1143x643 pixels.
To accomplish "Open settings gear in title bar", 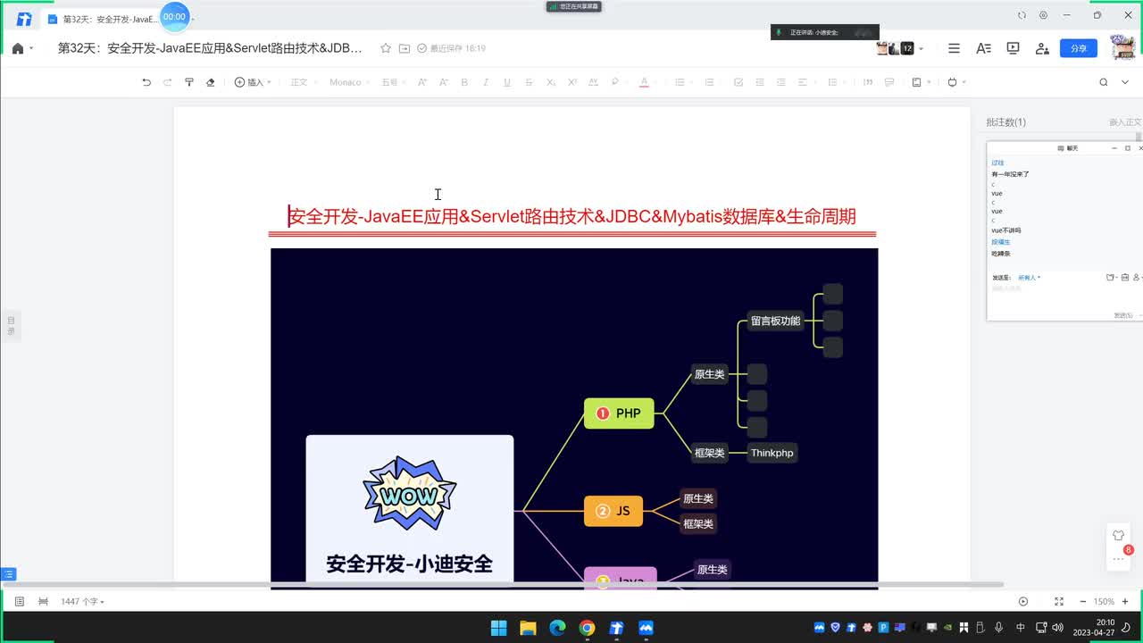I will (1043, 15).
